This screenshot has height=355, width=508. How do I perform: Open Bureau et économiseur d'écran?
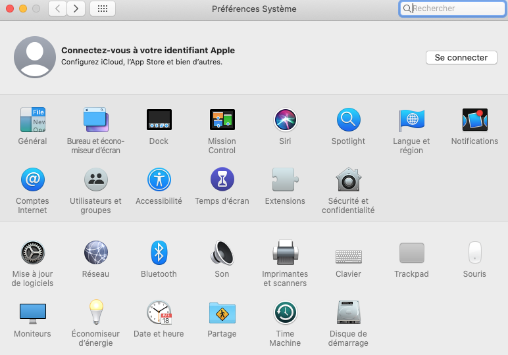pyautogui.click(x=96, y=120)
